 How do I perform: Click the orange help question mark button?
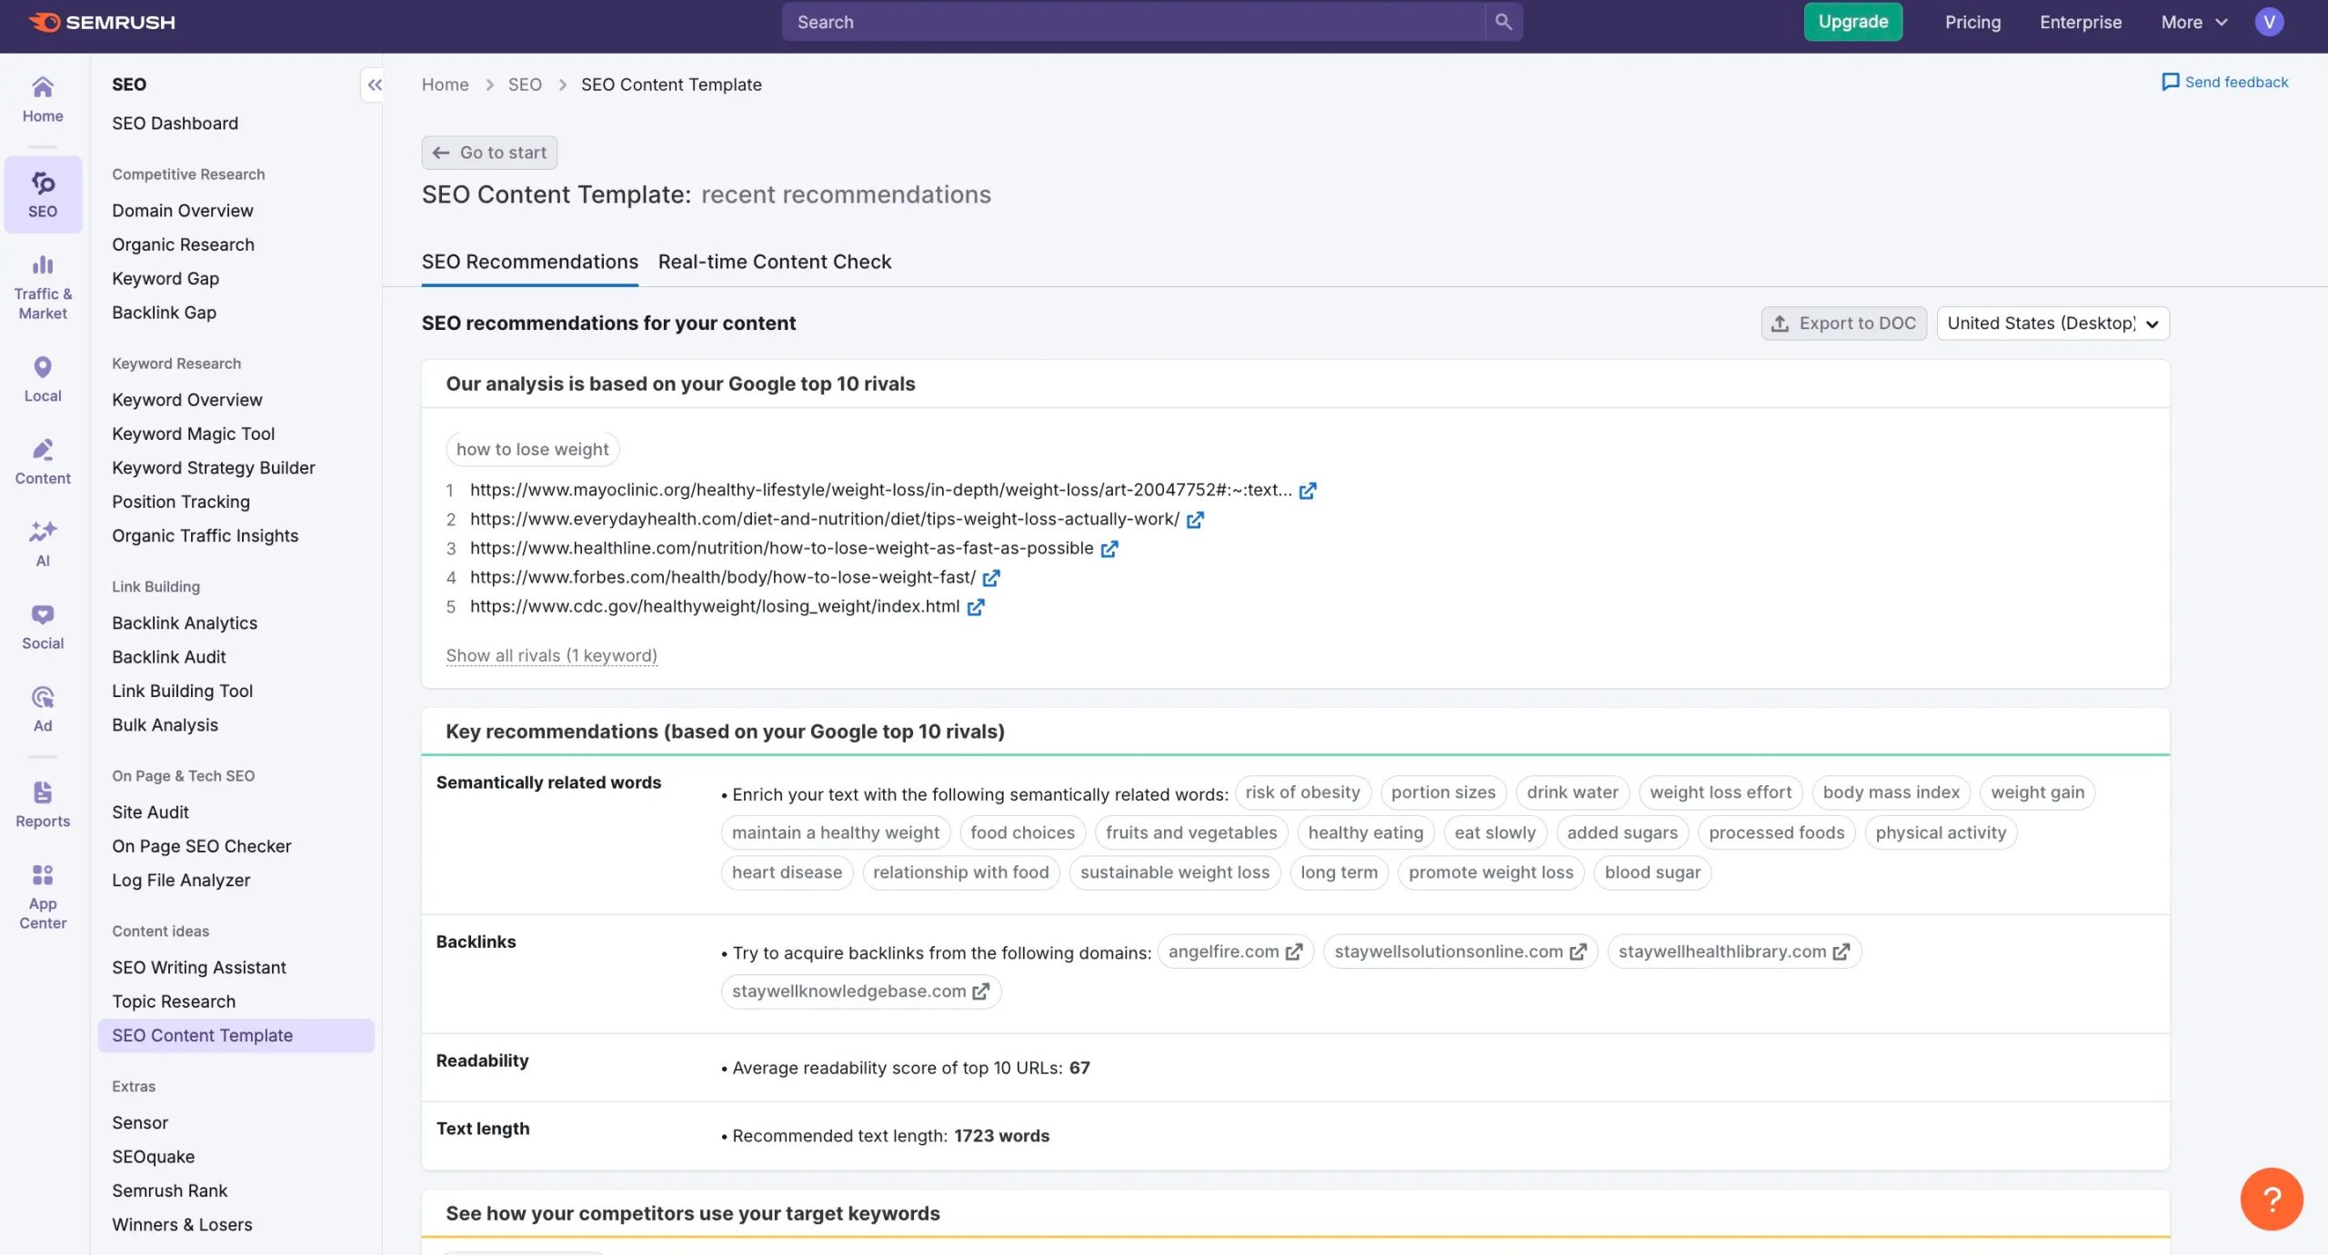coord(2271,1199)
